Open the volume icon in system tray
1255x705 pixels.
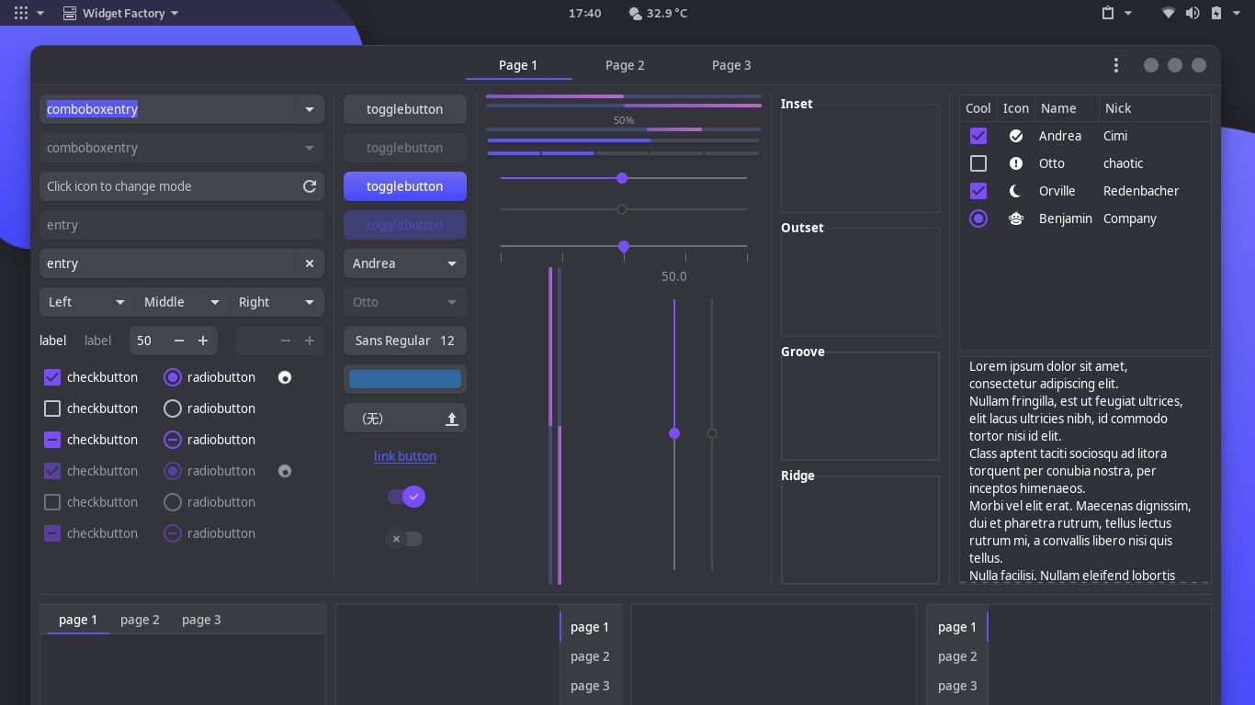tap(1193, 13)
